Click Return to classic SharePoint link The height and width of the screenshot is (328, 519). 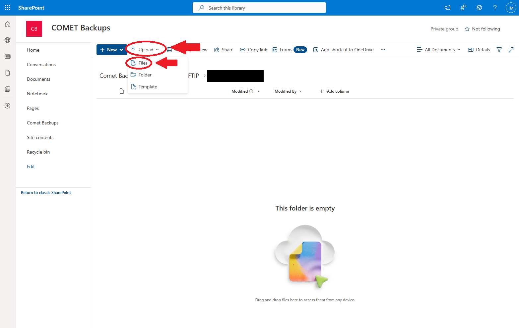tap(46, 193)
